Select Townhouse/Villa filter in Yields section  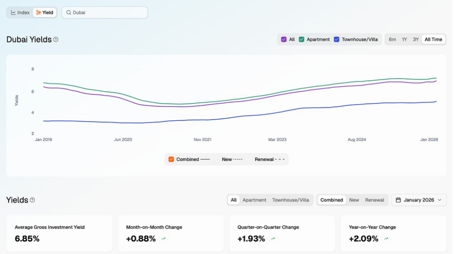coord(291,200)
